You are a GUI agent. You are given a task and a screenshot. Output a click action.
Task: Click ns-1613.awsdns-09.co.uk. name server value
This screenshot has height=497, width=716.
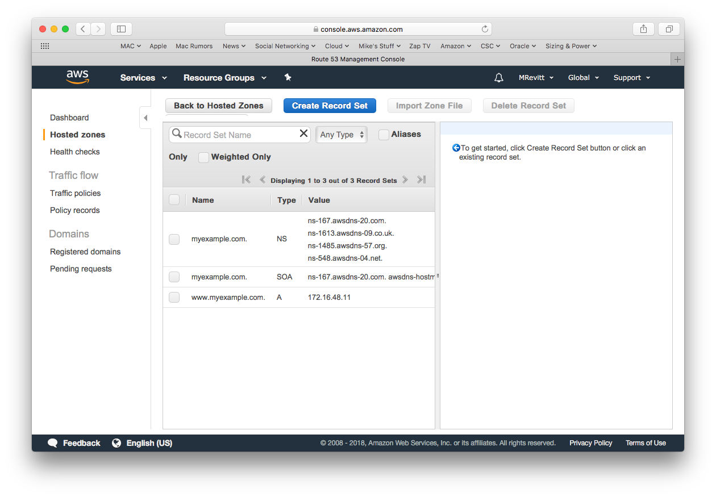351,233
